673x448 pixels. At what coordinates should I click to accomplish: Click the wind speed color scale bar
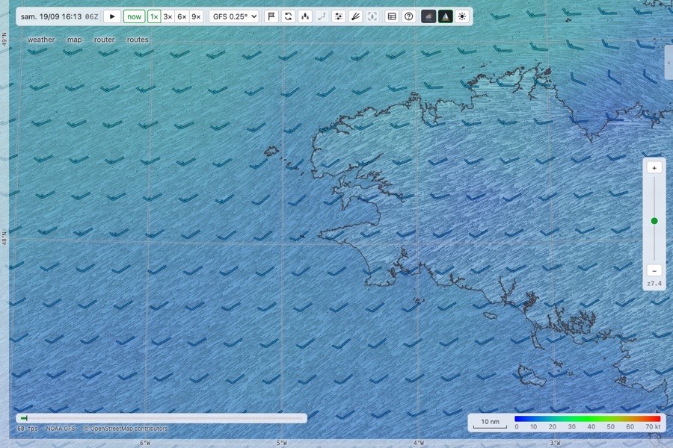pos(587,418)
